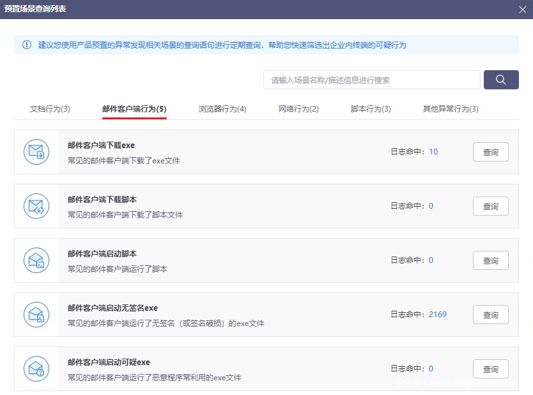Select the 邮件客户端行为(5) tab
The height and width of the screenshot is (395, 533).
click(134, 109)
